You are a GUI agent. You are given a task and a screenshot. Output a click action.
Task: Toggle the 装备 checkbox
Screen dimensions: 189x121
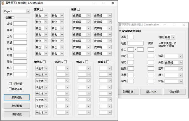pyautogui.click(x=79, y=9)
